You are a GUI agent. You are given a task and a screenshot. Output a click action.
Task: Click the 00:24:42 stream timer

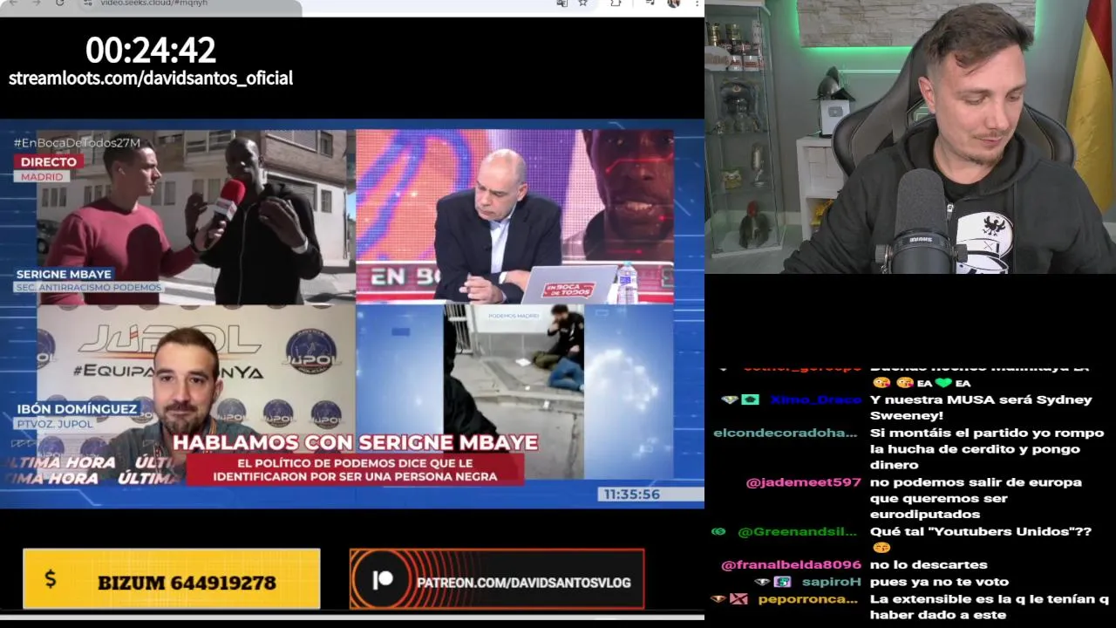[151, 50]
